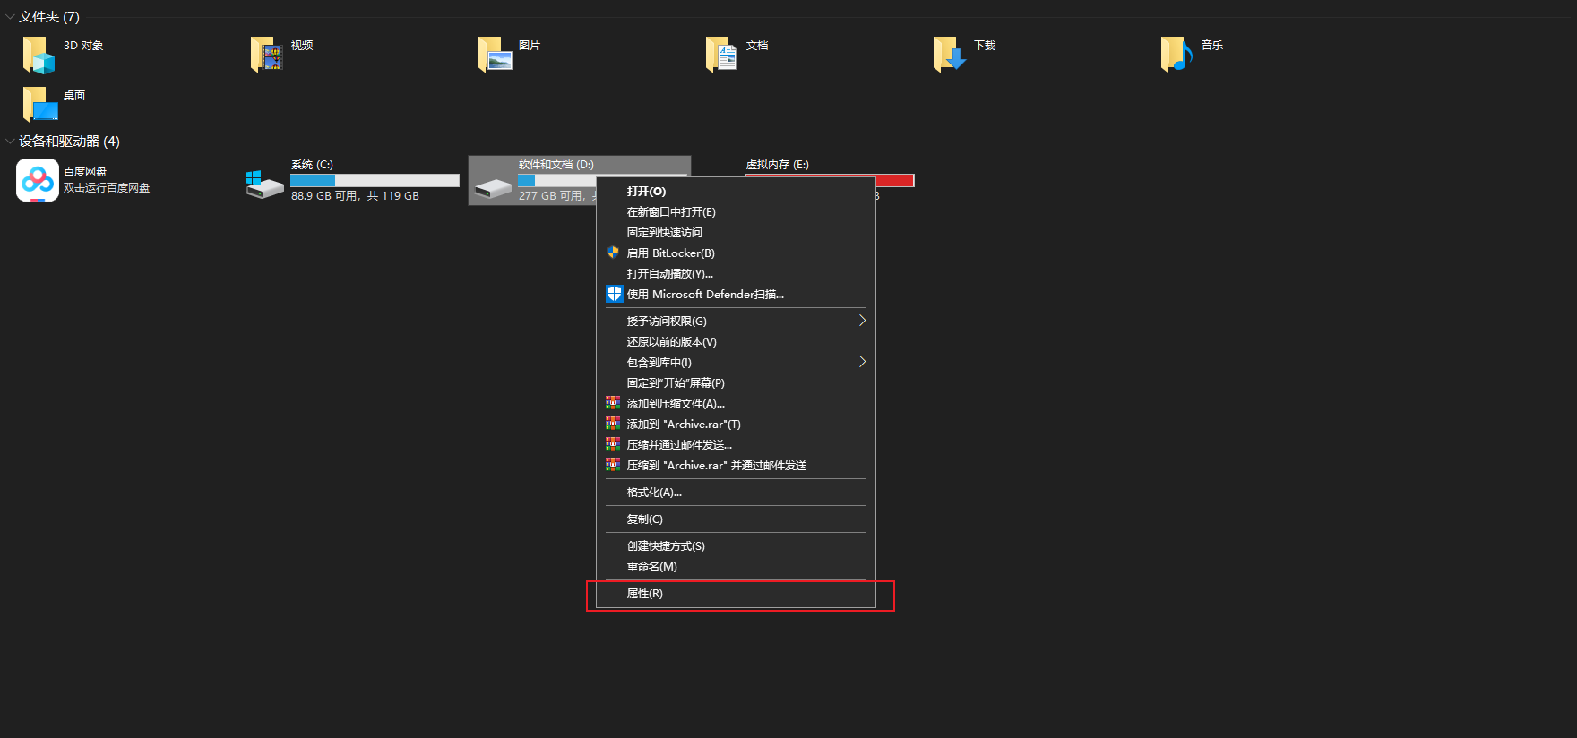Click 双击运行百度网盘 description text

pyautogui.click(x=107, y=188)
